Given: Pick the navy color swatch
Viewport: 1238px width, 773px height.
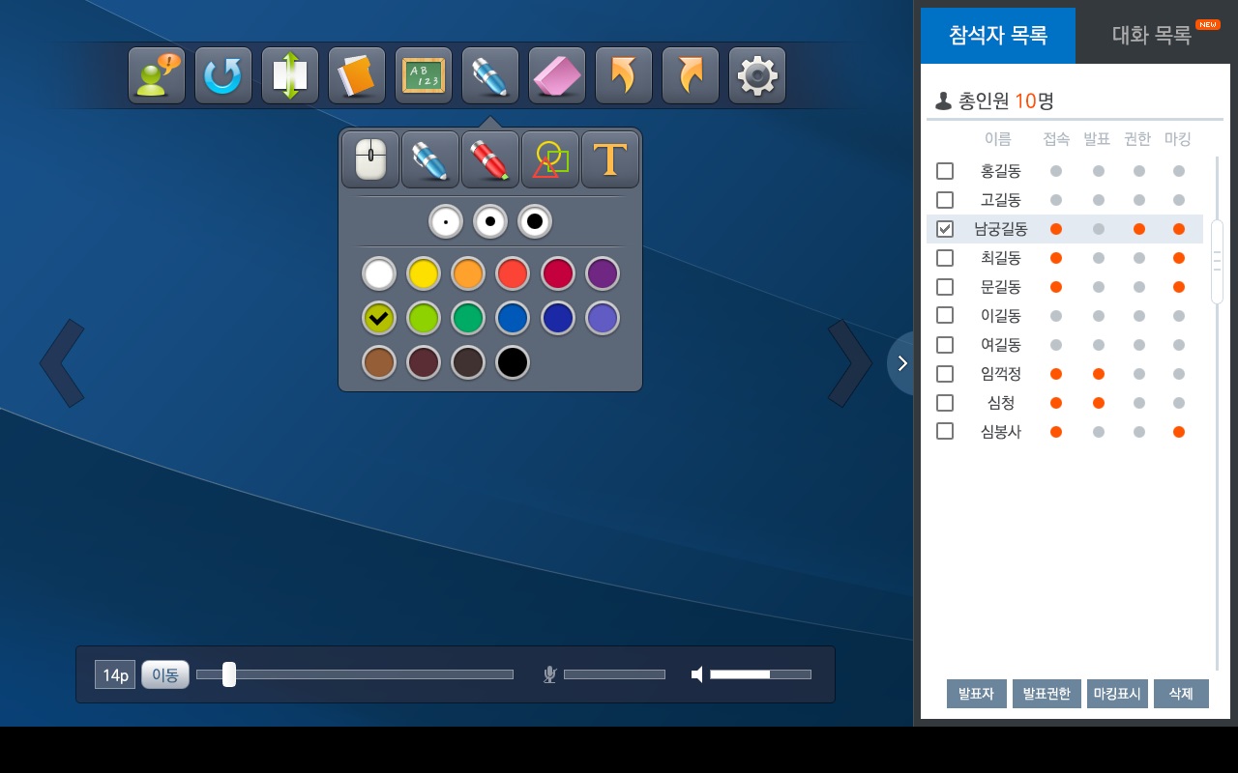Looking at the screenshot, I should coord(558,318).
